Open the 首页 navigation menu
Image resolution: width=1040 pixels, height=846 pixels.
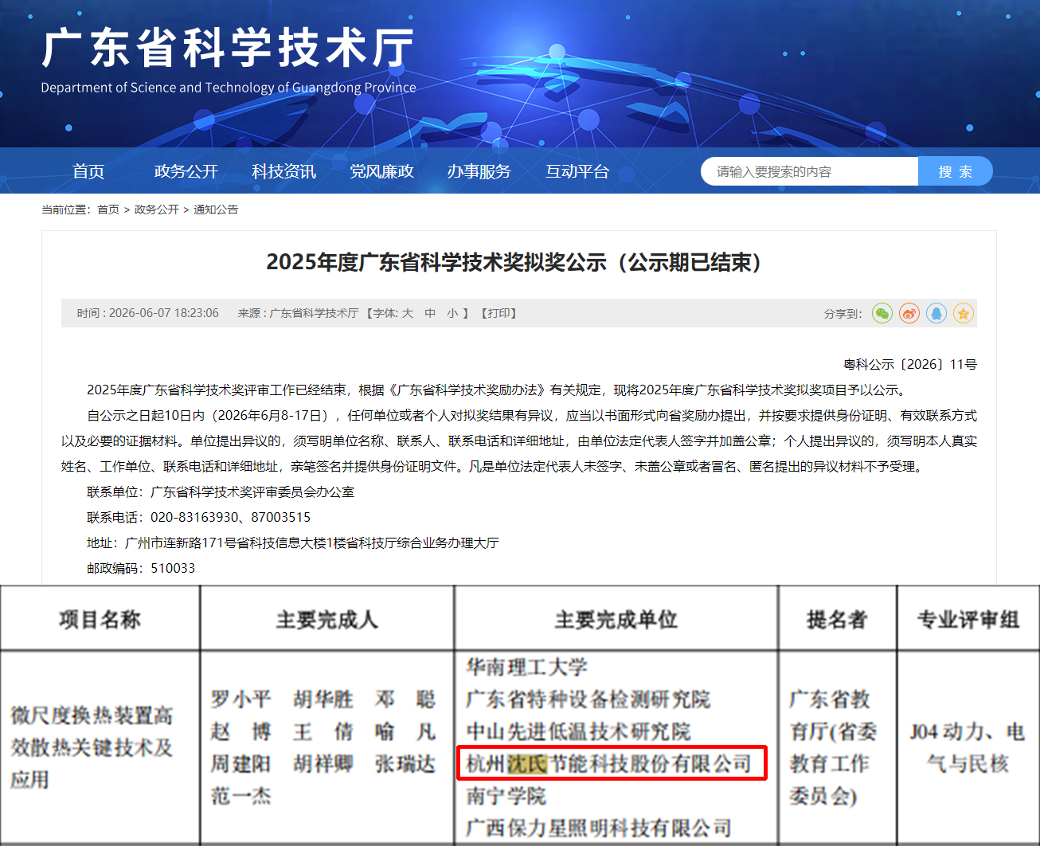pyautogui.click(x=88, y=171)
